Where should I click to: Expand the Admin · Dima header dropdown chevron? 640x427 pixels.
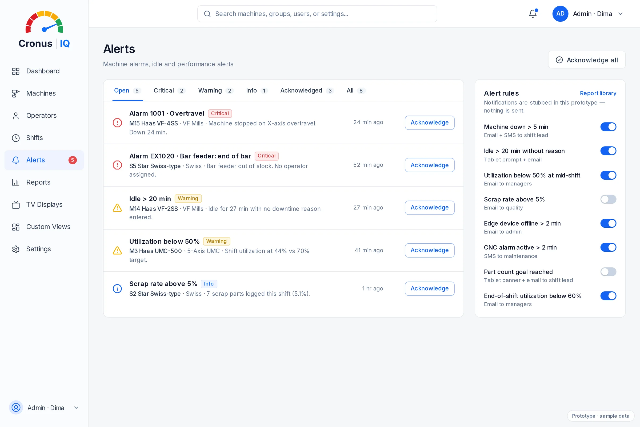[x=621, y=14]
